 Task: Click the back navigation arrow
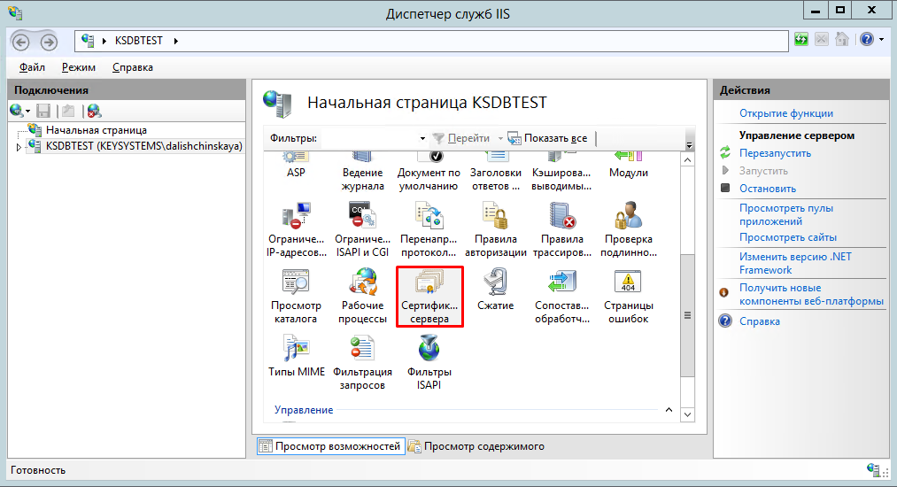(x=21, y=42)
